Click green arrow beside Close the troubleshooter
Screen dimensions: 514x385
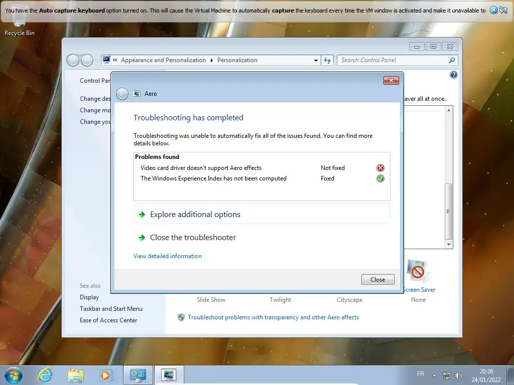[142, 238]
